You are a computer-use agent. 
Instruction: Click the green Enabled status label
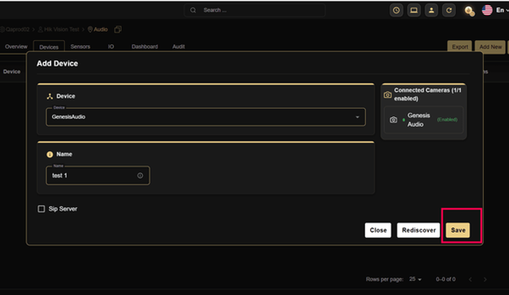coord(447,120)
